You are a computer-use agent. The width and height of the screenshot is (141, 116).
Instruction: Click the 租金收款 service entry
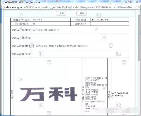(91, 83)
